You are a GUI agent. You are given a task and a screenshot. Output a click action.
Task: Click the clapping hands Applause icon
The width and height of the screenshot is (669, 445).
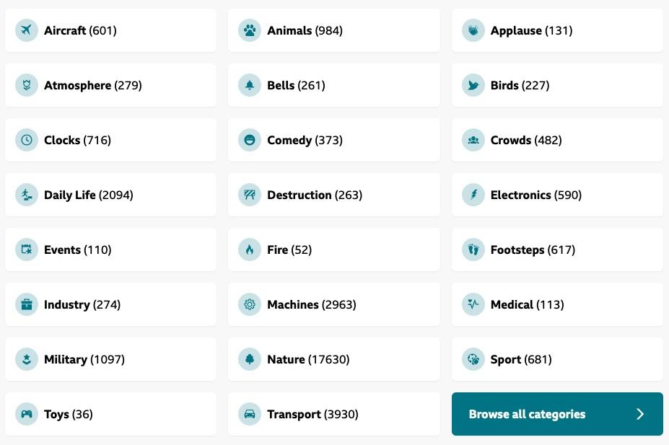(473, 30)
